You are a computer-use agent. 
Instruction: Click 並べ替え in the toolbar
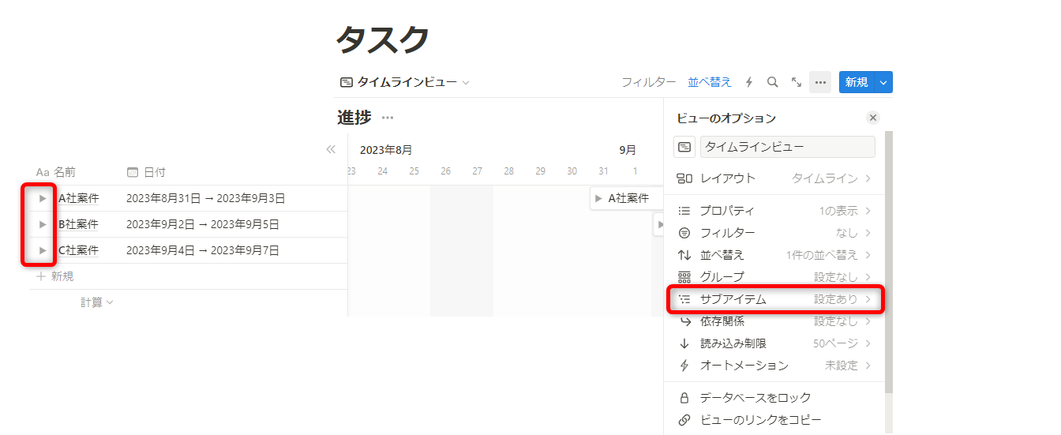pyautogui.click(x=709, y=82)
